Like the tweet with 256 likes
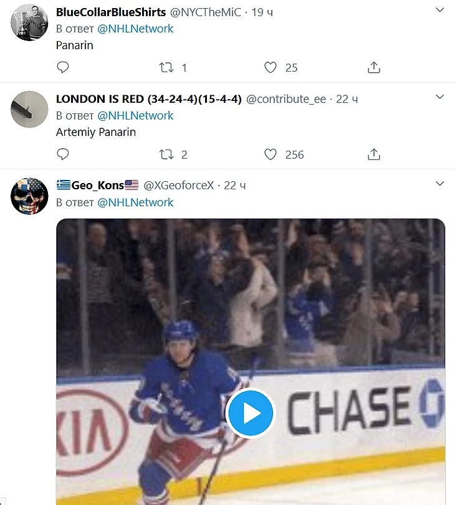 click(x=271, y=154)
